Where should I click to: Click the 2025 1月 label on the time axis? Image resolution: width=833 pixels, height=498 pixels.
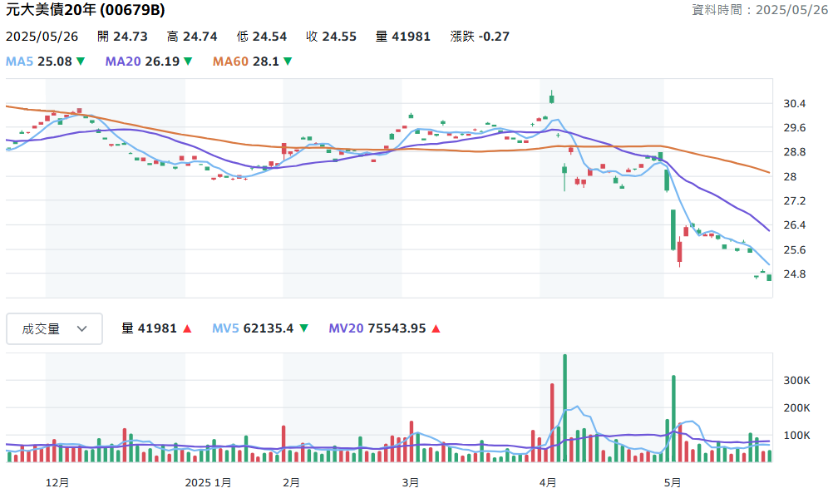point(208,482)
